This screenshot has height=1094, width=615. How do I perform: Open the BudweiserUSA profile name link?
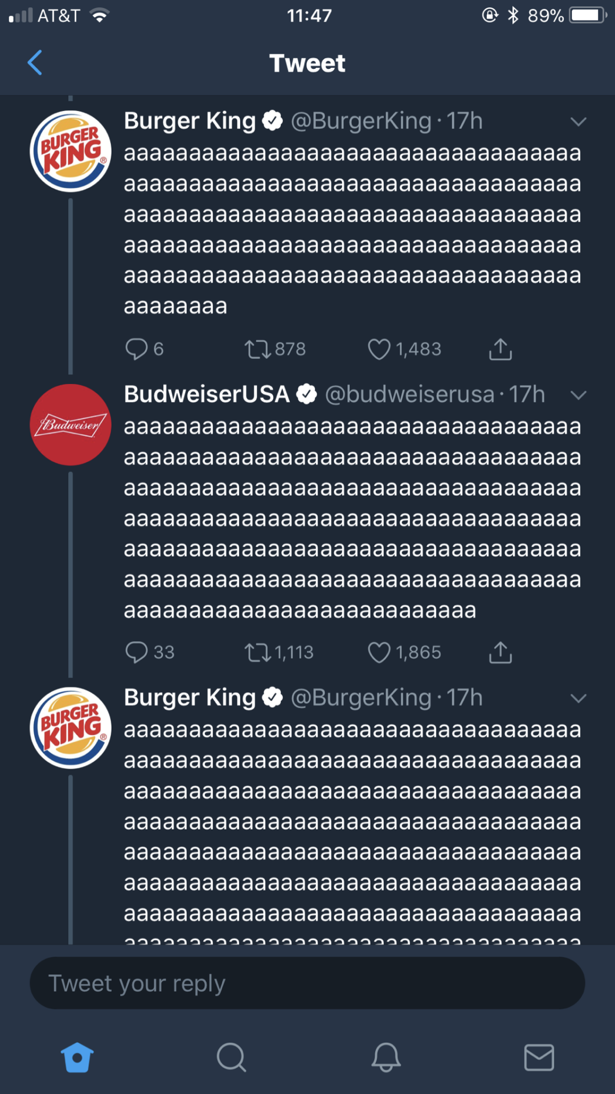point(207,394)
